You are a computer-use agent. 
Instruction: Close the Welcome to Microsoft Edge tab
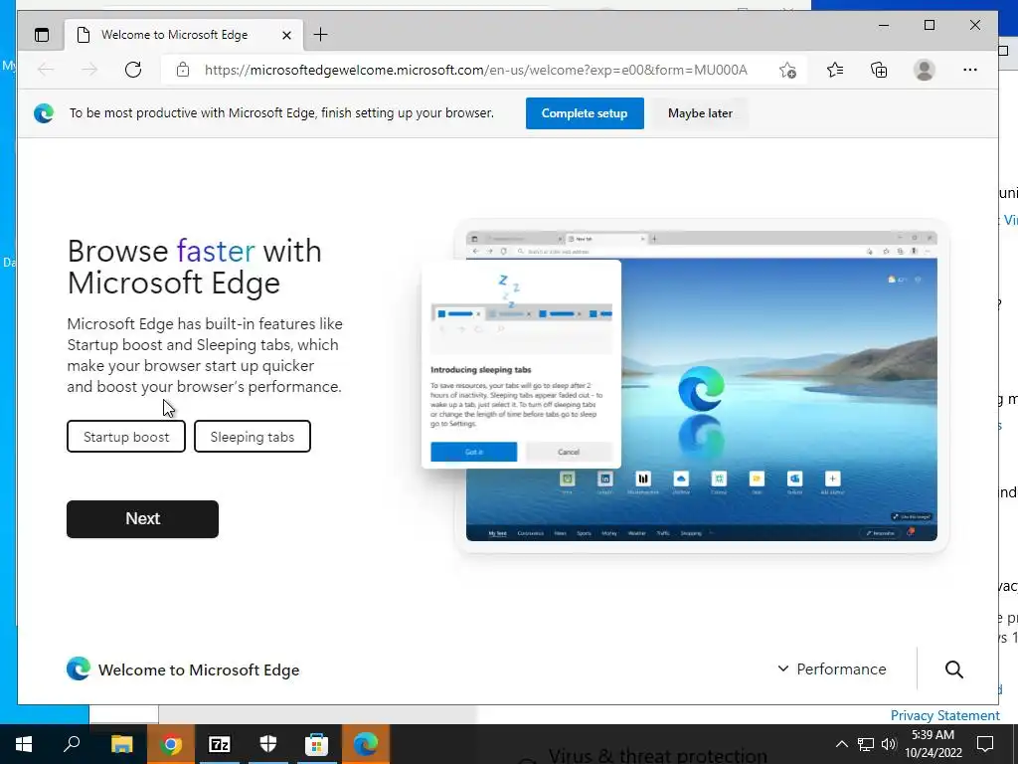(286, 35)
